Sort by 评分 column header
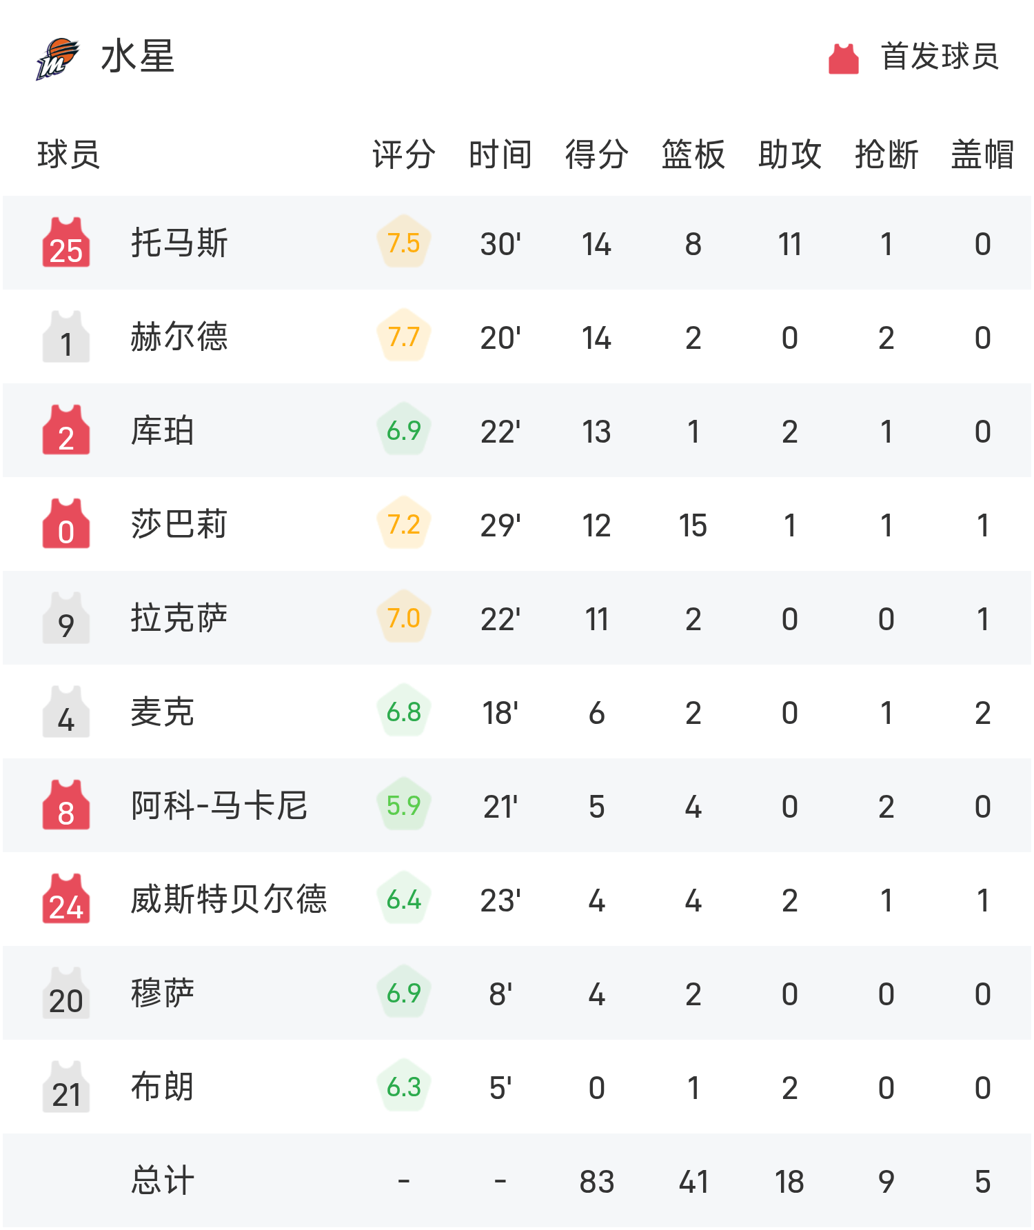This screenshot has height=1230, width=1034. pos(404,154)
